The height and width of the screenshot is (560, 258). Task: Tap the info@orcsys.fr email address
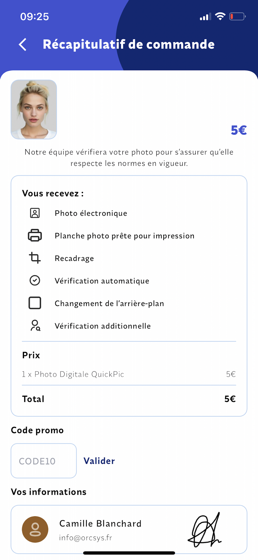coord(86,538)
